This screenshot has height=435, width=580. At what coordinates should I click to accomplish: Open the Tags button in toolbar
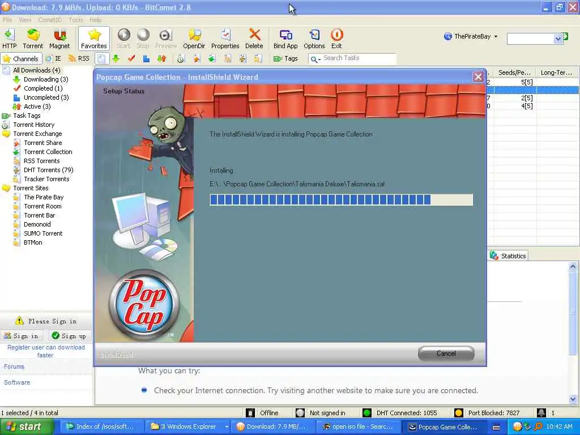(x=285, y=58)
